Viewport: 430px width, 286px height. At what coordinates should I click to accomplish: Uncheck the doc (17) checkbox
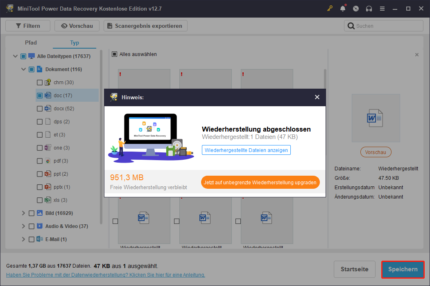click(x=40, y=95)
